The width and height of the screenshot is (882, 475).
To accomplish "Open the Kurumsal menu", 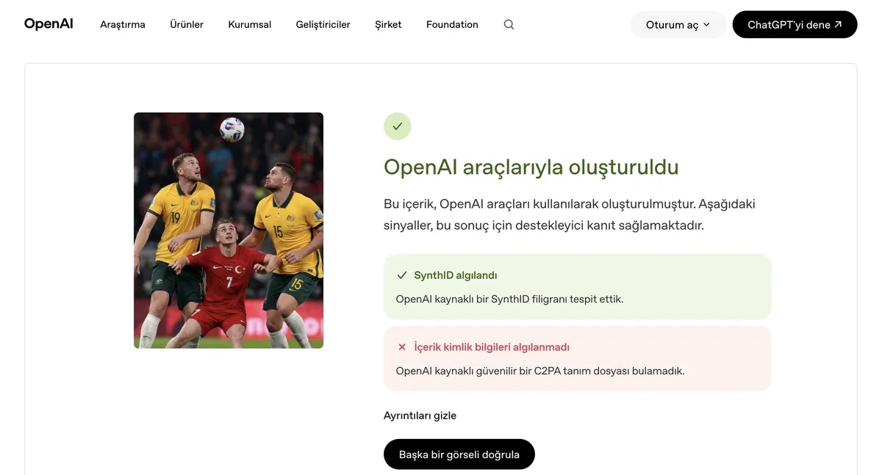I will tap(250, 24).
